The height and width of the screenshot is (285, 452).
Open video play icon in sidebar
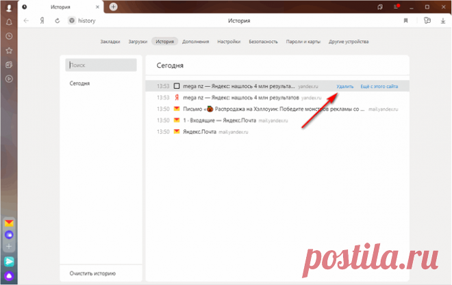point(9,79)
